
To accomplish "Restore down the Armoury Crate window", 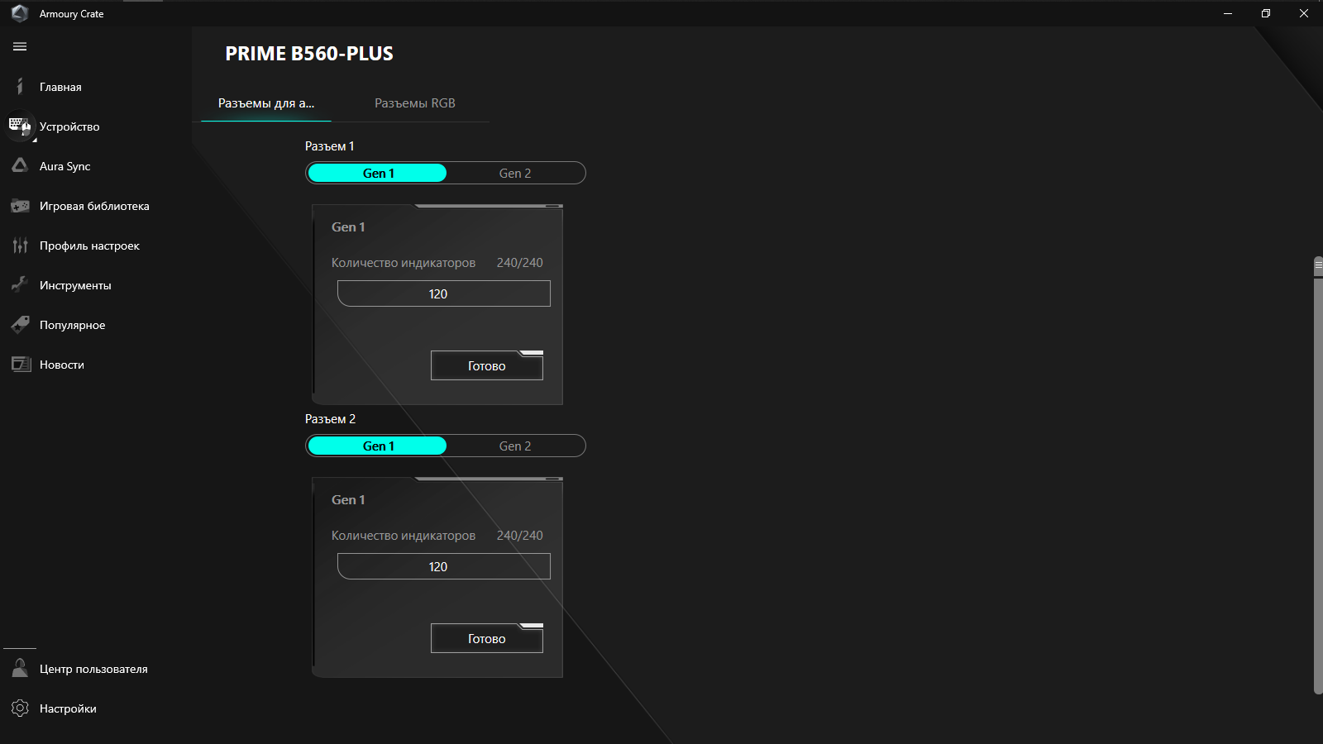I will 1266,13.
